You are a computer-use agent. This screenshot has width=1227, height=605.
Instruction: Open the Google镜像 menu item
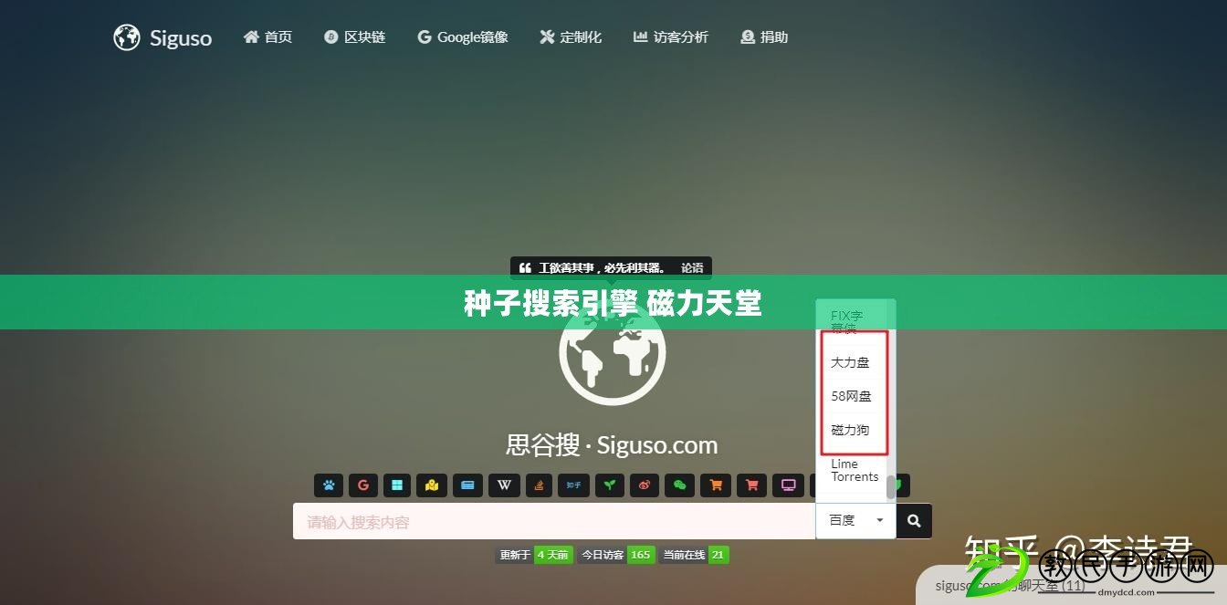463,37
